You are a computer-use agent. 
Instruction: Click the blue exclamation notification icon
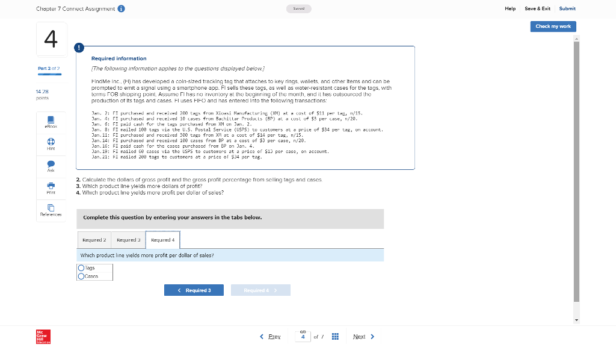click(x=79, y=47)
